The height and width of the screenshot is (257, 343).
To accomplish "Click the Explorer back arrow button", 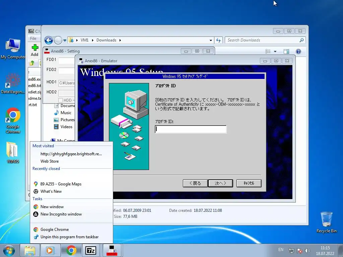I will (49, 40).
